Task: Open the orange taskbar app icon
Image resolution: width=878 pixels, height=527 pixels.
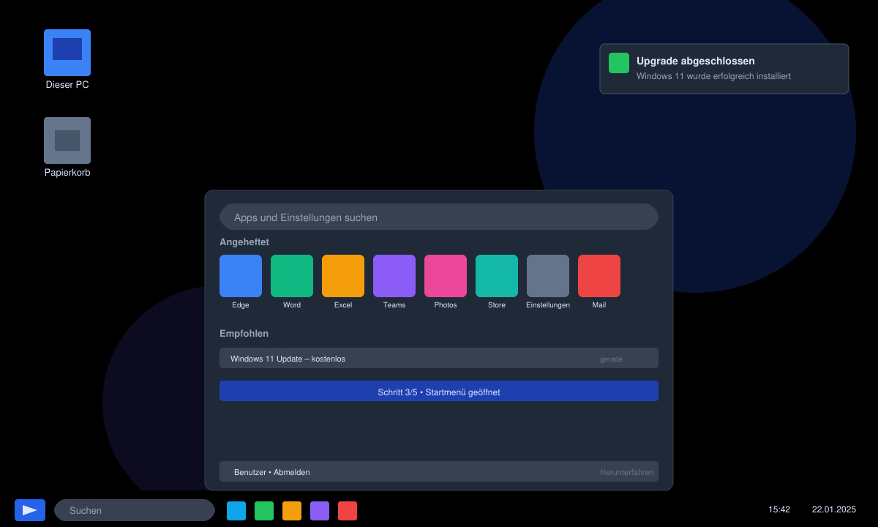Action: (x=292, y=511)
